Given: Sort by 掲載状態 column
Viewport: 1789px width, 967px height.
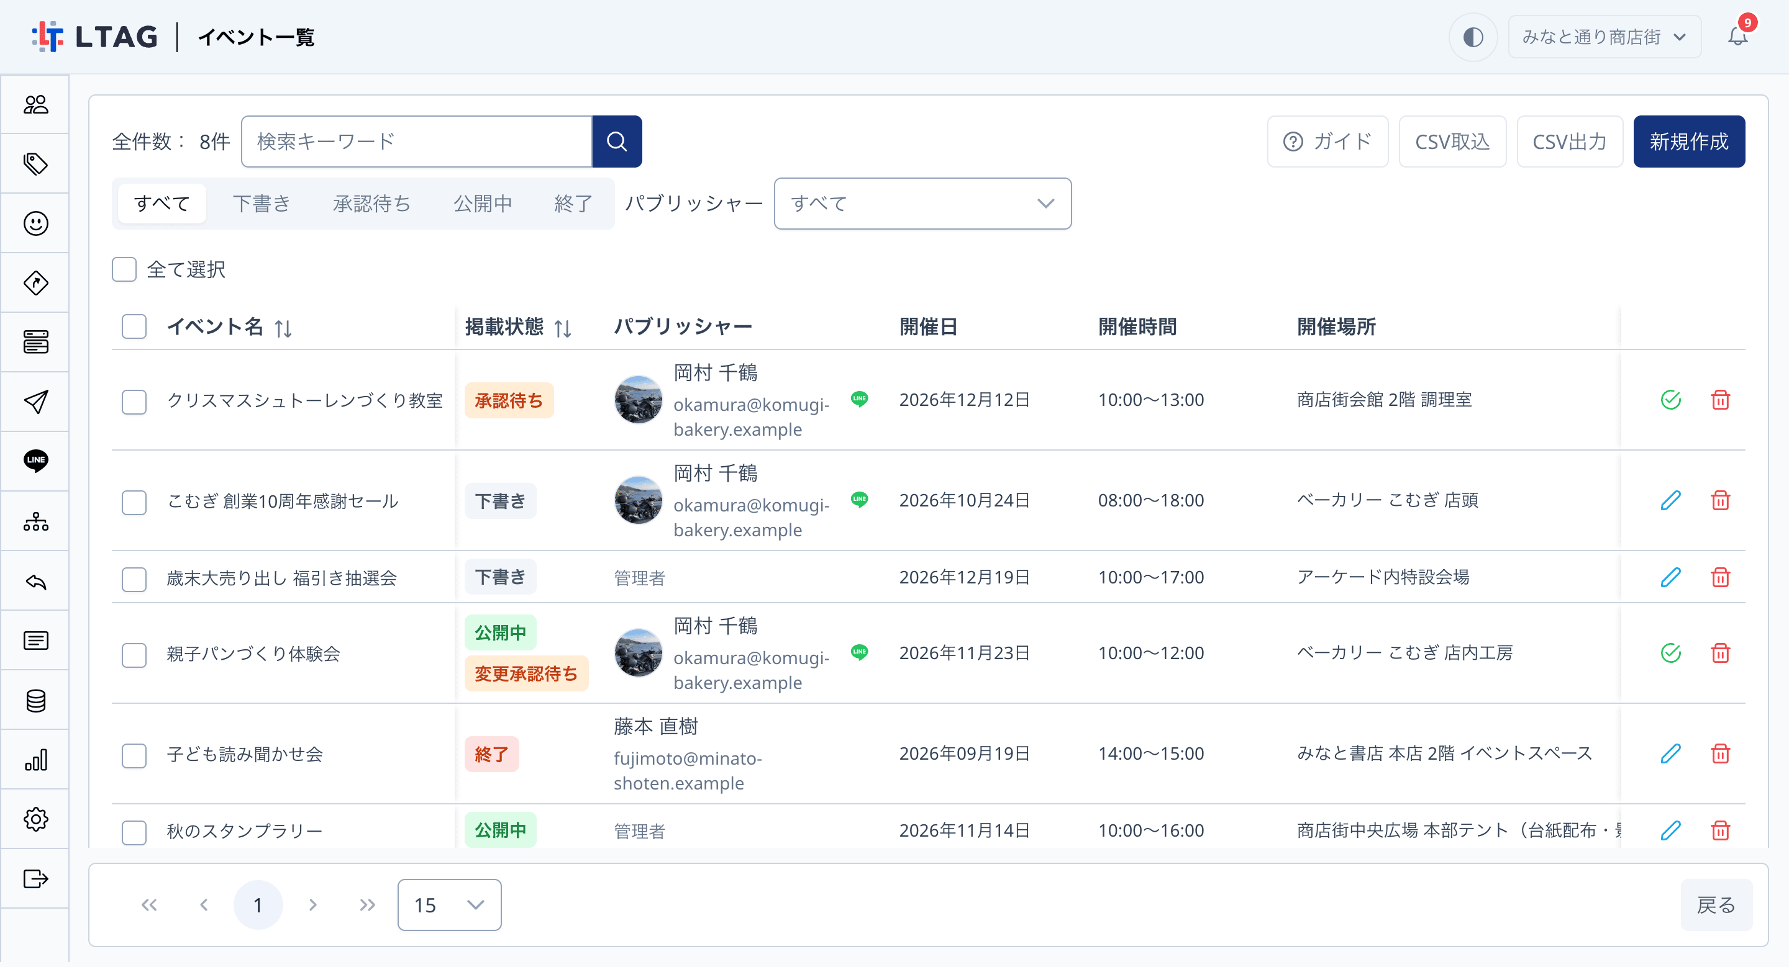Looking at the screenshot, I should (x=563, y=328).
